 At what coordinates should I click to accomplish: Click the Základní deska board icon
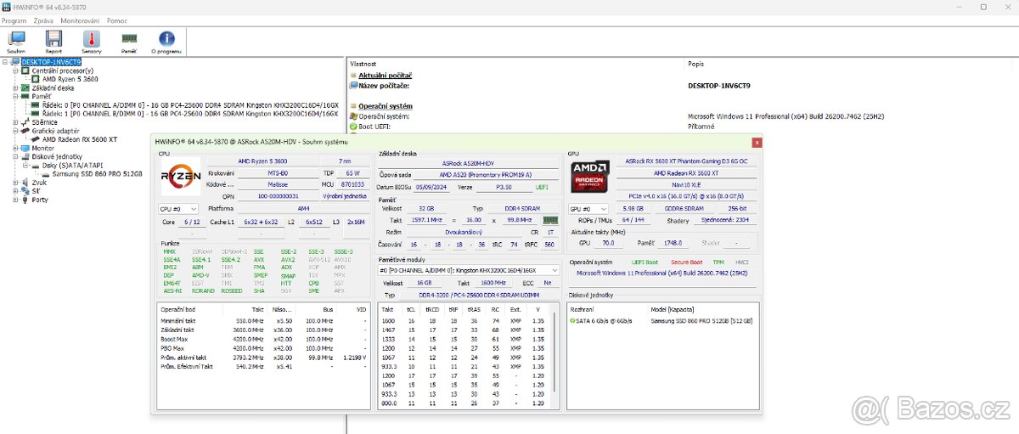(25, 87)
